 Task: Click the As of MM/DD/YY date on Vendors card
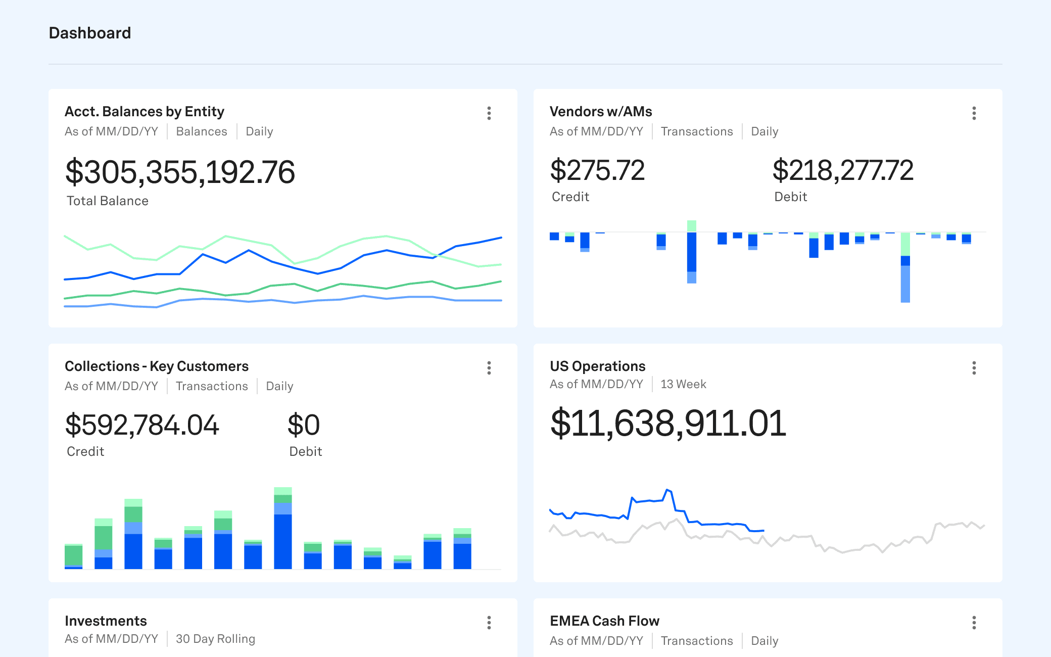point(597,131)
